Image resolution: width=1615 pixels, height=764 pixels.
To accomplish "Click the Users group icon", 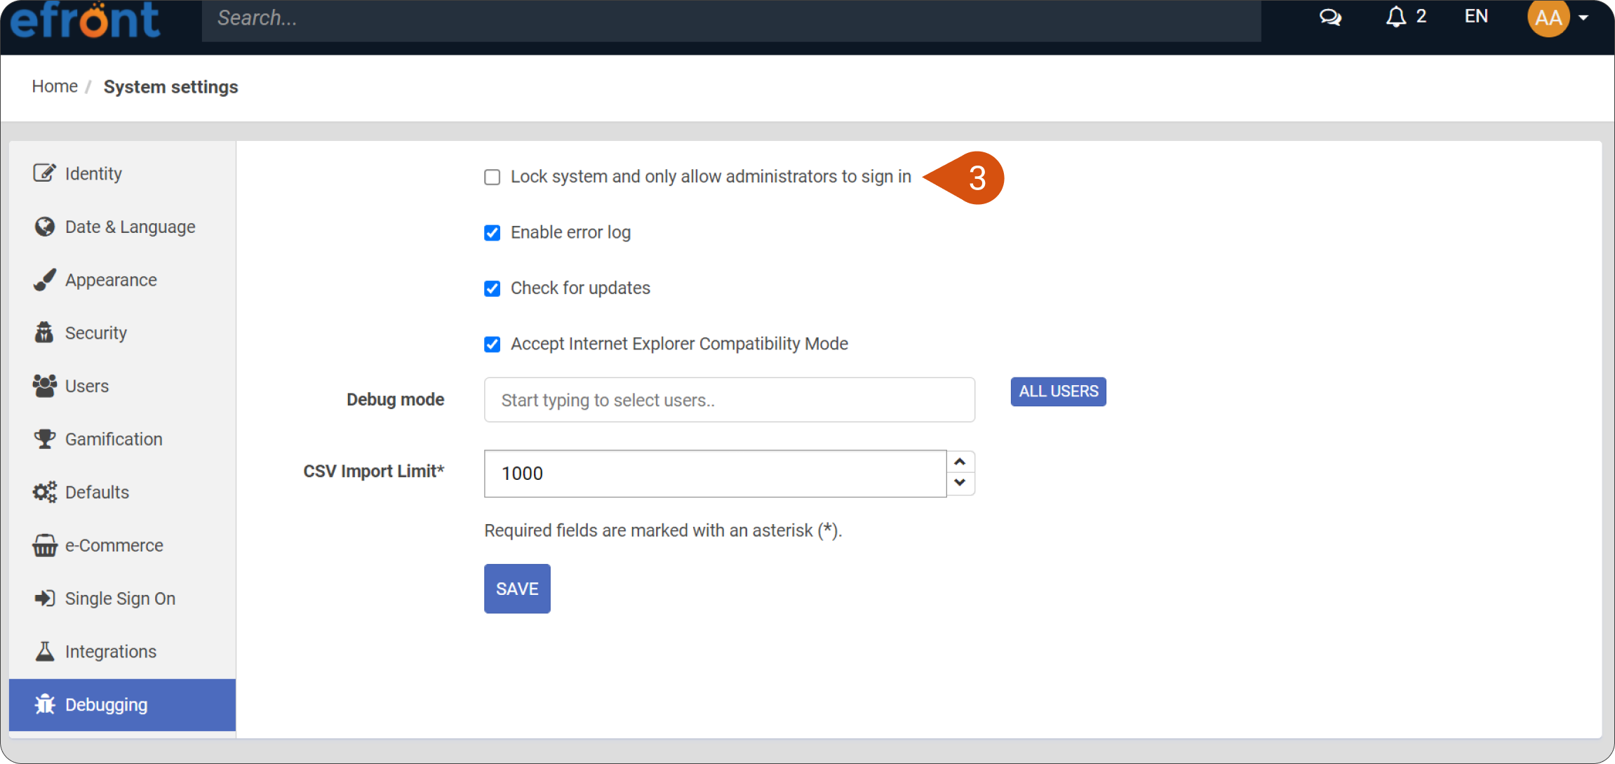I will point(44,386).
